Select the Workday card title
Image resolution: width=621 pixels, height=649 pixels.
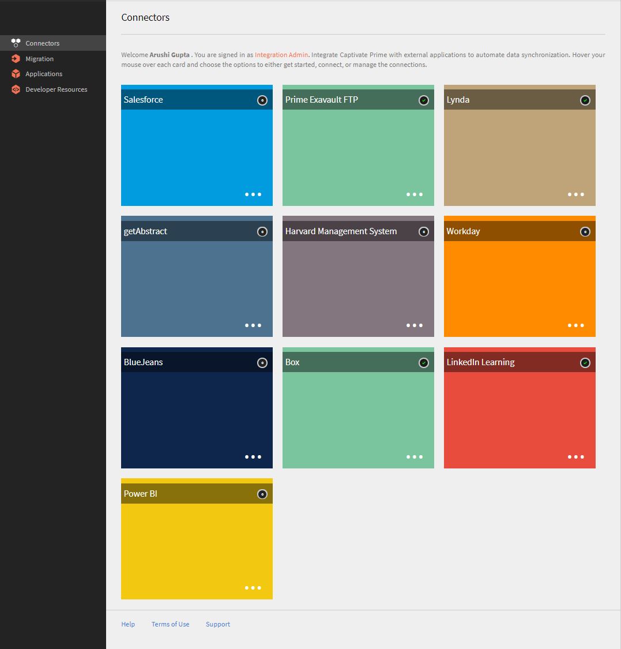tap(463, 231)
